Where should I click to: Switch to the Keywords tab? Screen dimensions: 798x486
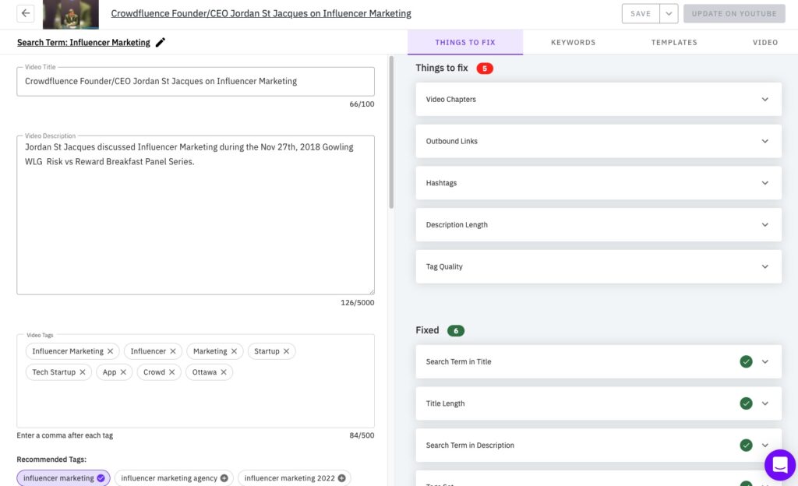[x=573, y=42]
